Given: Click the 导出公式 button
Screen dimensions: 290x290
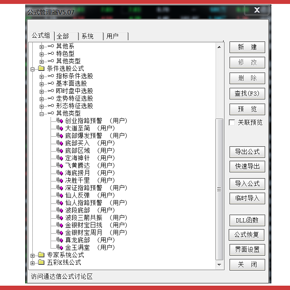Looking at the screenshot, I should tap(247, 152).
